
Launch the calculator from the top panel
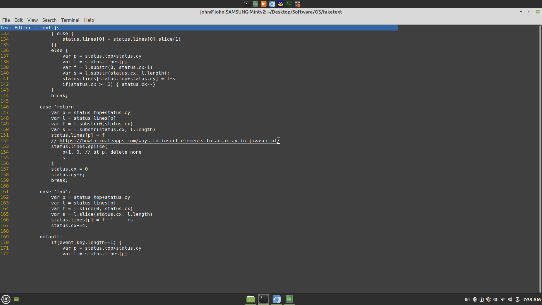coord(298,4)
